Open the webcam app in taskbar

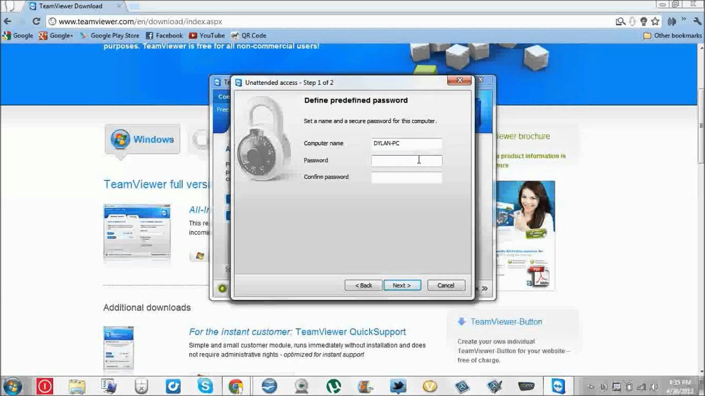(301, 386)
